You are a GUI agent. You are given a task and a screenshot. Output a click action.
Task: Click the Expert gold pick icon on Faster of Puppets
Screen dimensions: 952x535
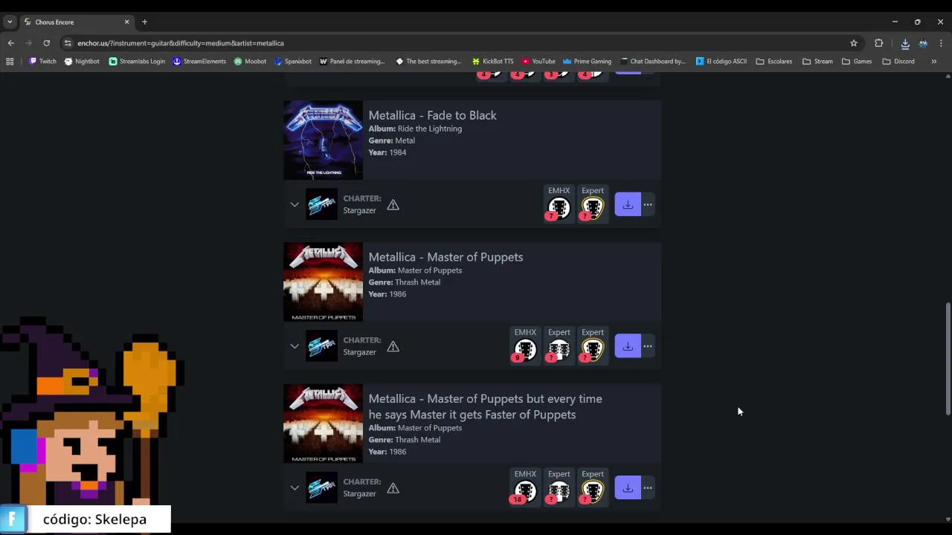[x=593, y=492]
